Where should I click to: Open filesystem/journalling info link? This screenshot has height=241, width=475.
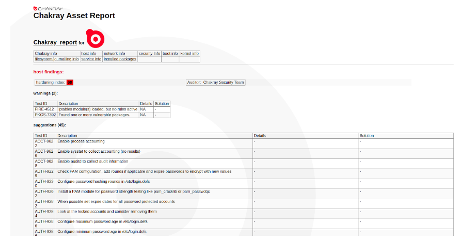[x=57, y=59]
